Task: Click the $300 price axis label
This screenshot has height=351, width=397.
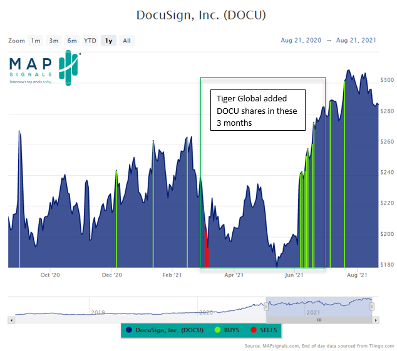Action: (387, 80)
